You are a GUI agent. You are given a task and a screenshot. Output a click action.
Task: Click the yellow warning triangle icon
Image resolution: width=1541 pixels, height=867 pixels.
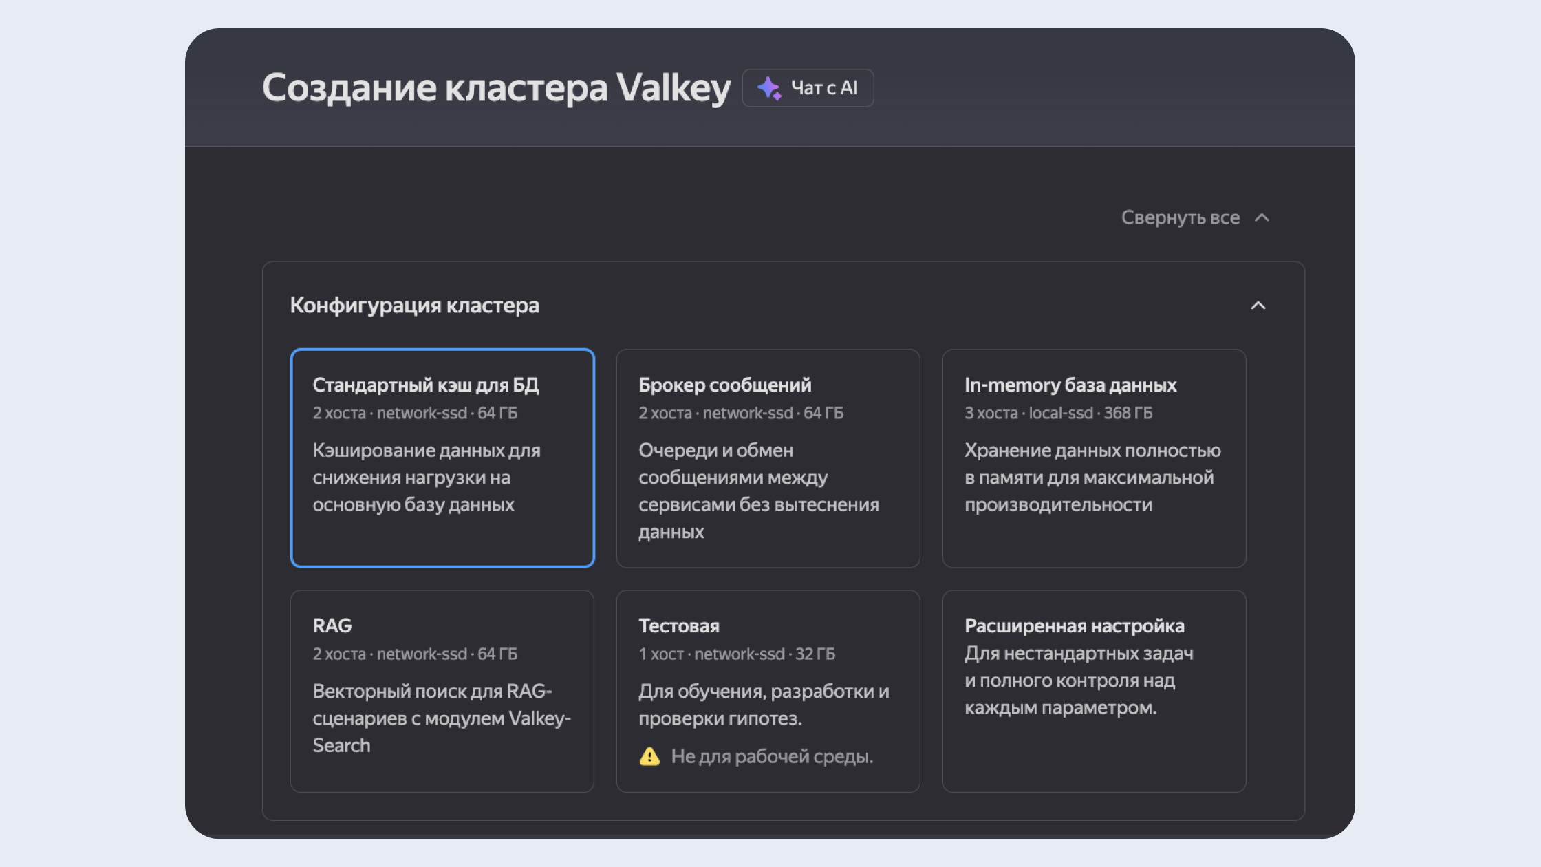tap(649, 756)
